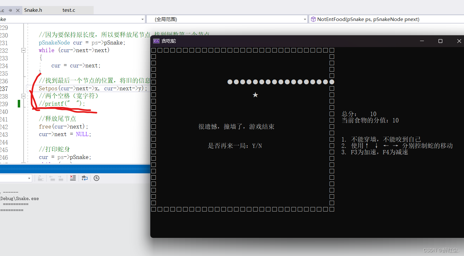Minimize the 贪吃蛇 console window
The height and width of the screenshot is (256, 464).
422,41
